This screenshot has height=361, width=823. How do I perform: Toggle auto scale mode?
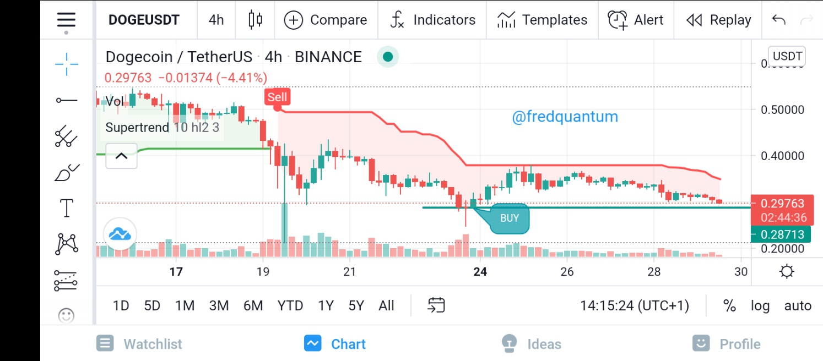798,305
